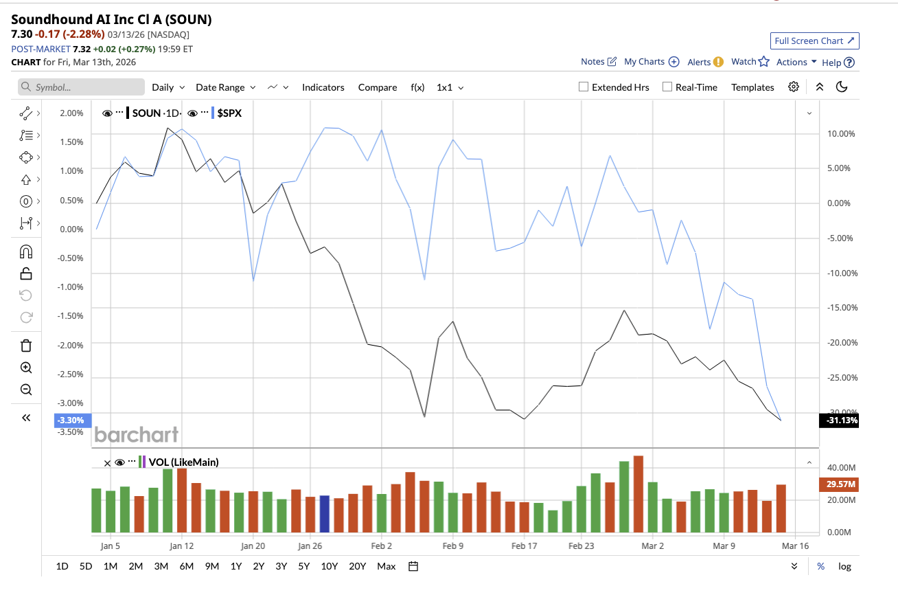898x595 pixels.
Task: Click the black SOUN color swatch
Action: click(x=128, y=113)
